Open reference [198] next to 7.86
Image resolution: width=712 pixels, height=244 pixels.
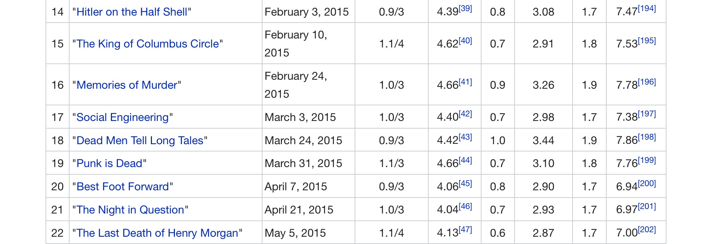tap(647, 137)
